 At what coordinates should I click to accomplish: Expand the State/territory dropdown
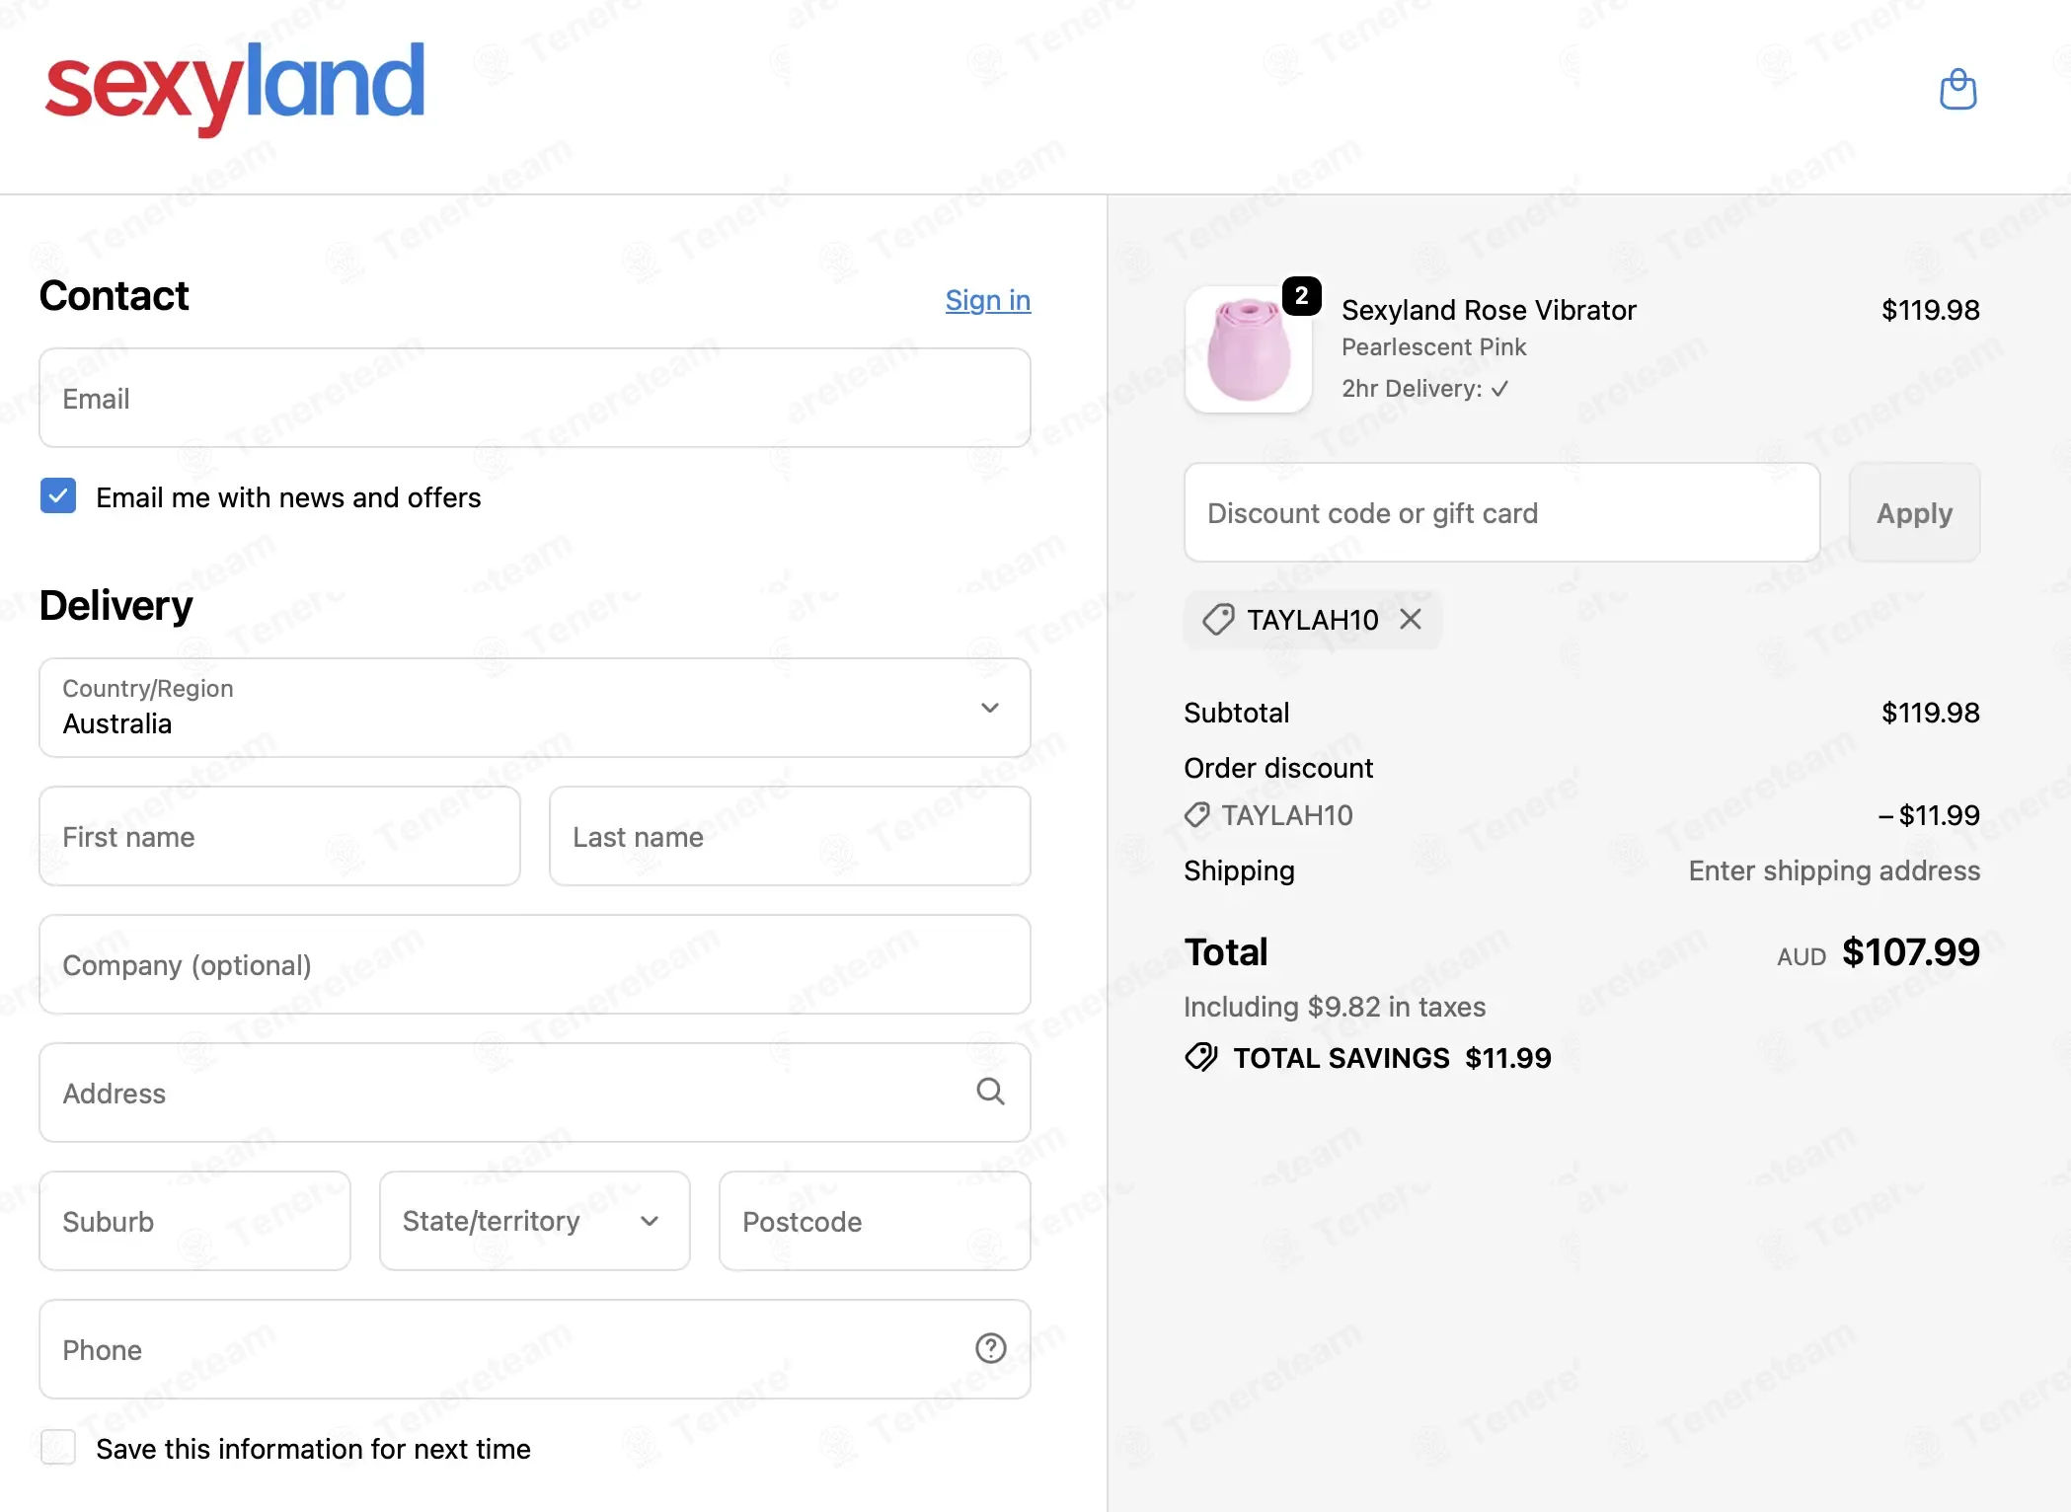coord(535,1221)
